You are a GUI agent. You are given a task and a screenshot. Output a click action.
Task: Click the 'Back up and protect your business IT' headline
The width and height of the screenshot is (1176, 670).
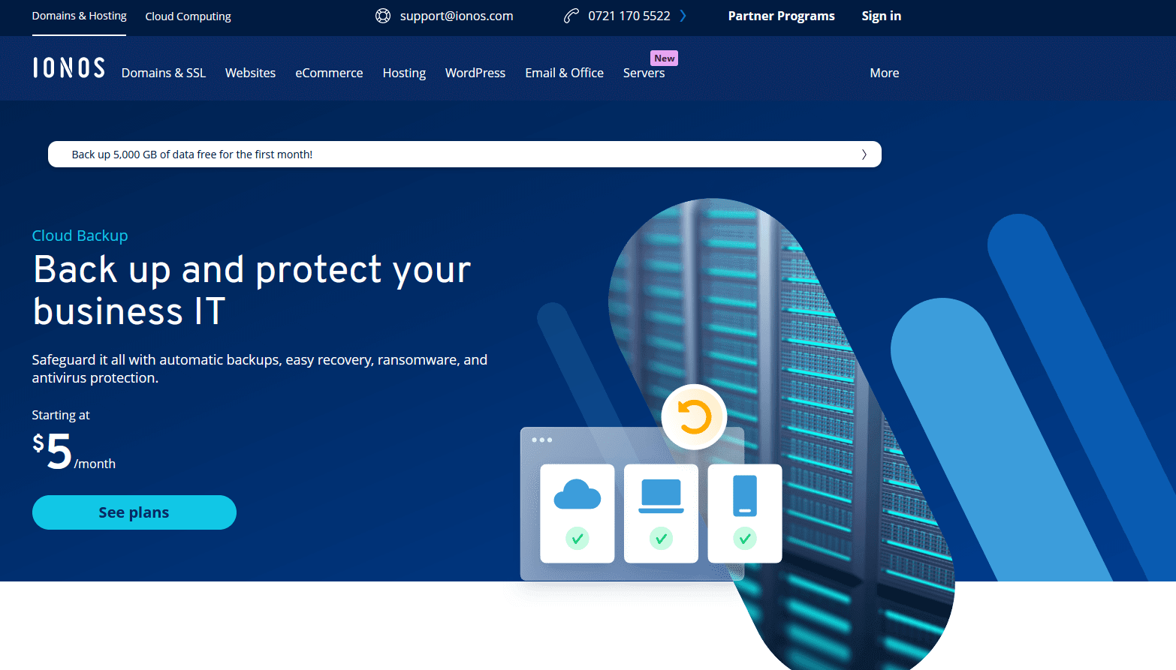tap(252, 290)
